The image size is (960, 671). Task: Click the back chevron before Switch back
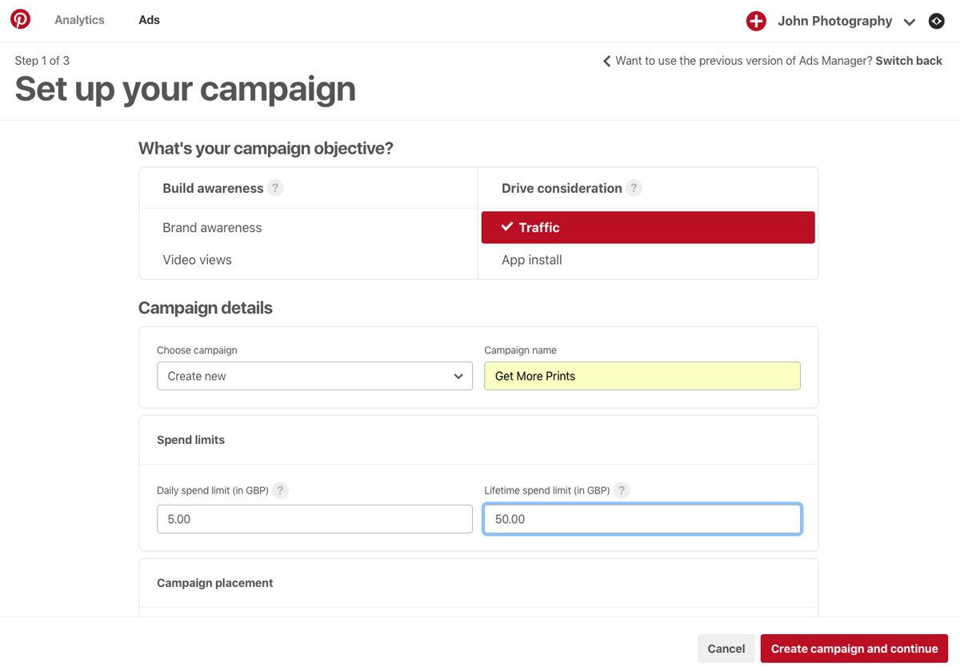click(x=606, y=60)
